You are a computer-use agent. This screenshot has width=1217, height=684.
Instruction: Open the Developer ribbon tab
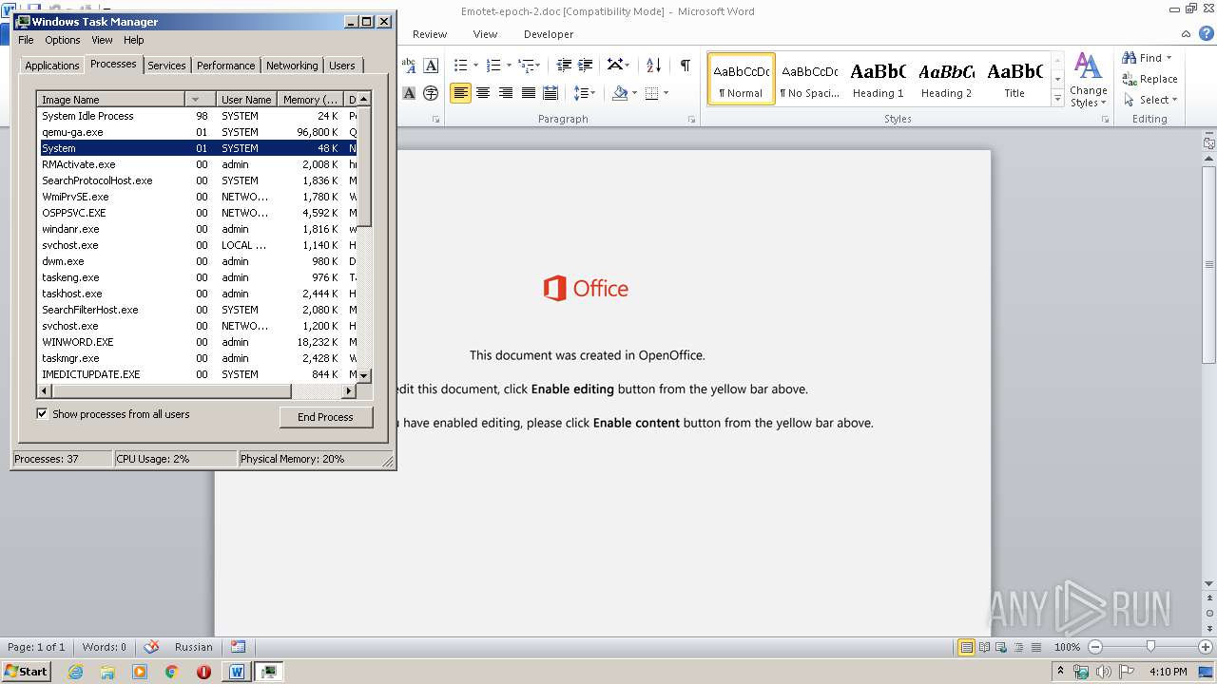tap(549, 34)
